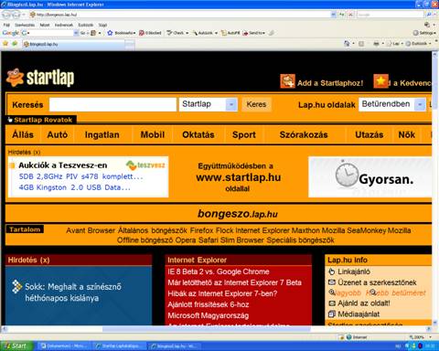Open the Oktatás section
The image size is (439, 351).
coord(198,134)
